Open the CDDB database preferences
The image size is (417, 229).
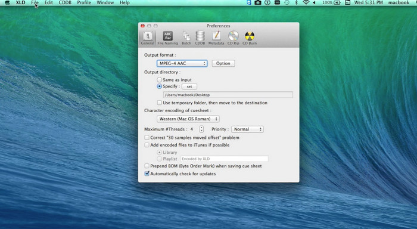pyautogui.click(x=200, y=38)
